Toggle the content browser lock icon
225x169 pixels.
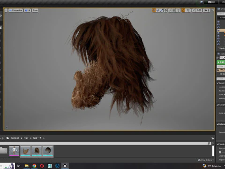coord(212,138)
